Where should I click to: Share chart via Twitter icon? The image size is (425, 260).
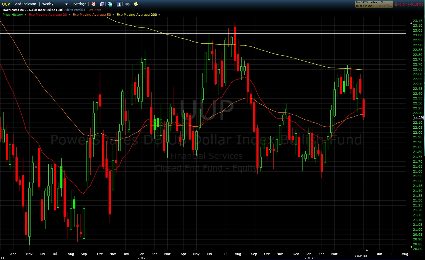point(110,4)
